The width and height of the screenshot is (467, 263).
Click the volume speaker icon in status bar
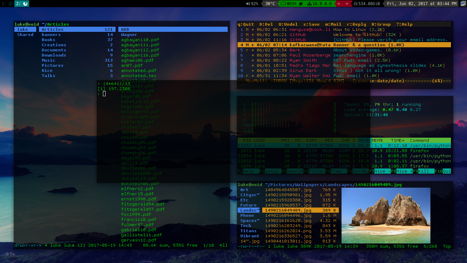(248, 4)
